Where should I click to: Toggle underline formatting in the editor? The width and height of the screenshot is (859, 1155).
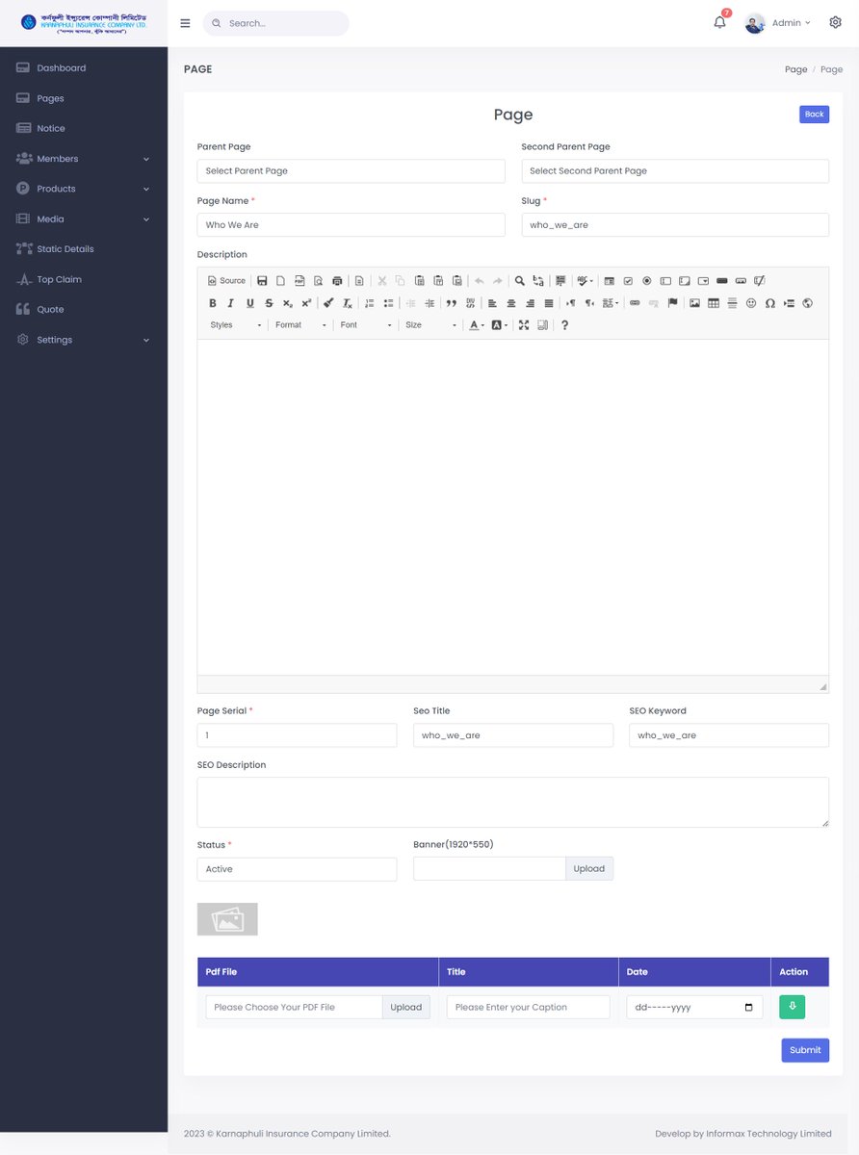pyautogui.click(x=249, y=301)
